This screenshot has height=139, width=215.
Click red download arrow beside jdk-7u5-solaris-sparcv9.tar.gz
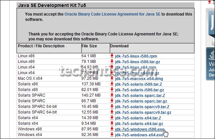pyautogui.click(x=112, y=112)
